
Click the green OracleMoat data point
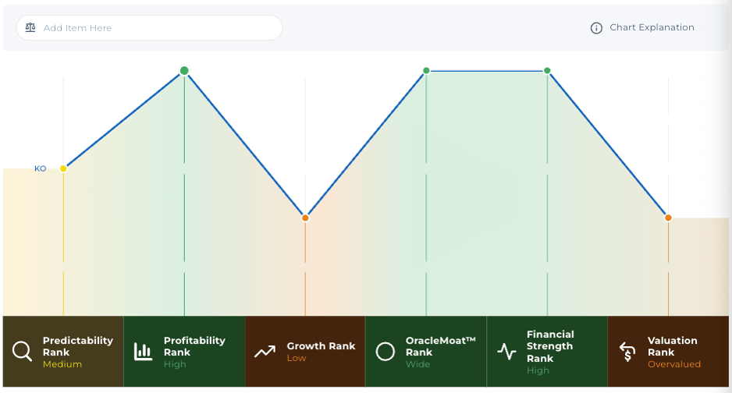[x=426, y=71]
